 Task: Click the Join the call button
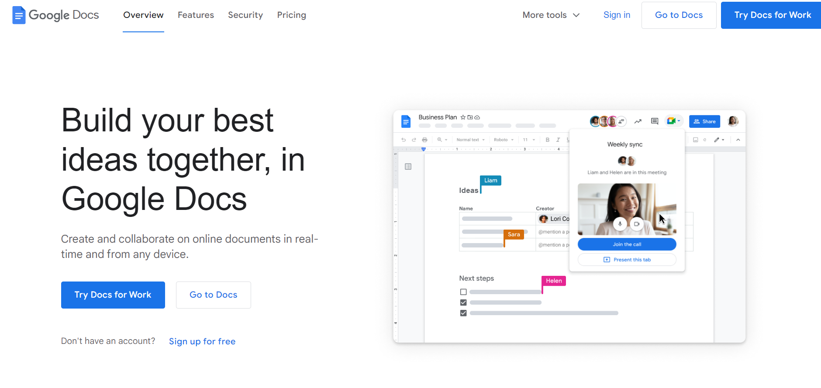click(x=627, y=244)
